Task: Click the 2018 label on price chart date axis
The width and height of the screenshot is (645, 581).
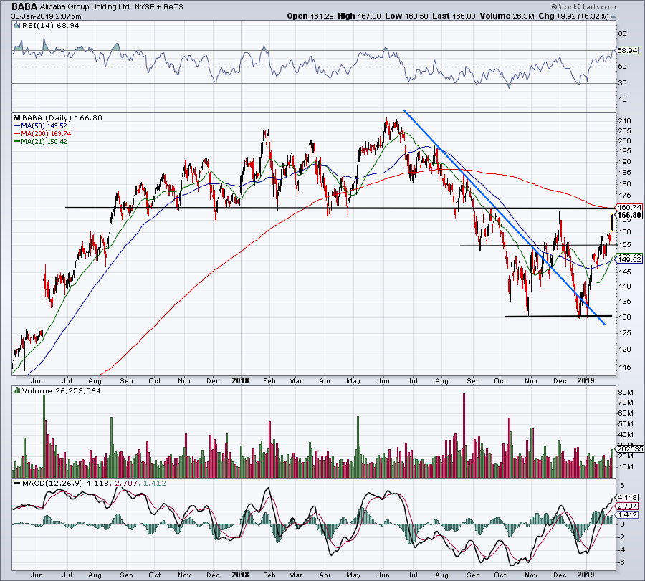Action: coord(240,380)
